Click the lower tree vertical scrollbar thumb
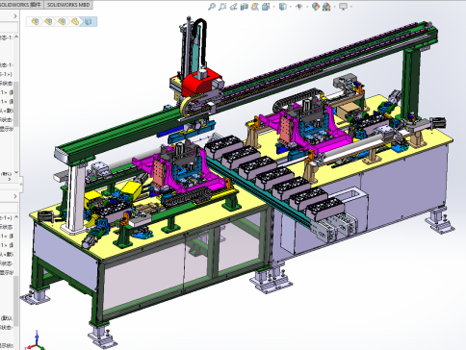Viewport: 466px width, 350px height. point(16,300)
